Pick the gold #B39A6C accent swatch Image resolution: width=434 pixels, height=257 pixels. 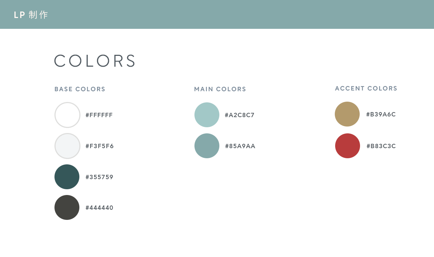point(347,114)
